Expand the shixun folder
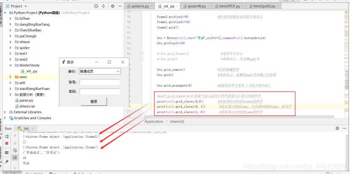 point(10,42)
